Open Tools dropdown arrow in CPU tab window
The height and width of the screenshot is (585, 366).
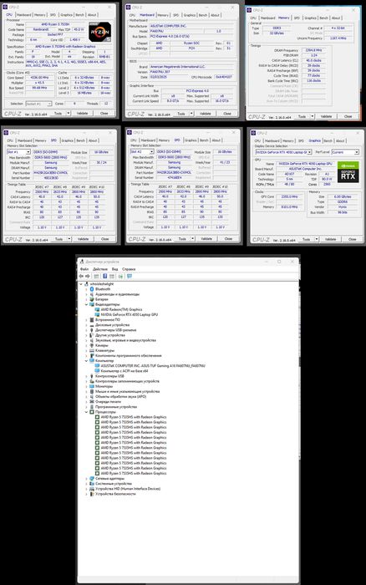69,113
